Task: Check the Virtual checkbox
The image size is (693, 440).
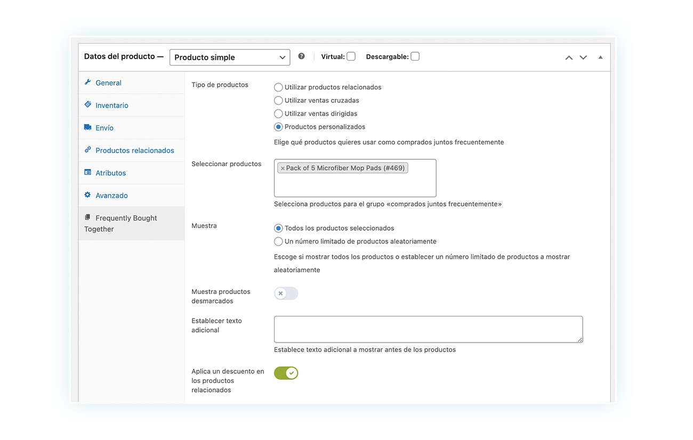Action: pos(351,56)
